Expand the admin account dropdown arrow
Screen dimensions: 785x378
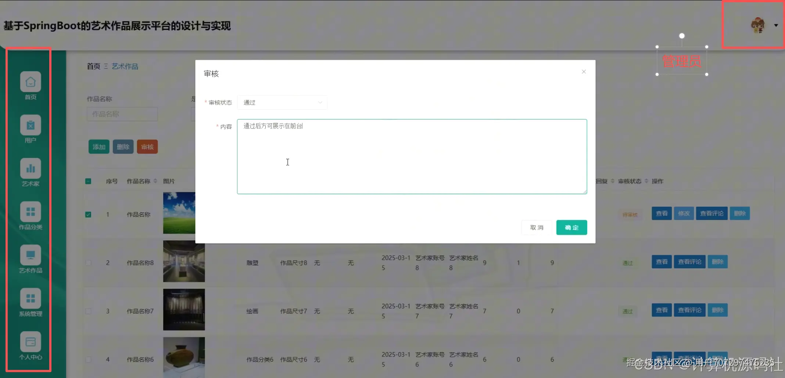(x=776, y=25)
